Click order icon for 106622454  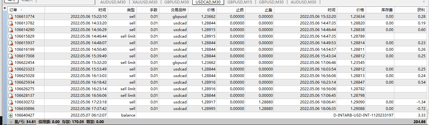coord(11,63)
